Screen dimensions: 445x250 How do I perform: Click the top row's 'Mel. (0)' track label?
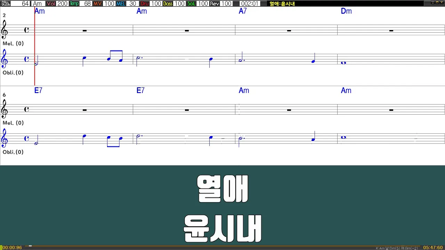(x=13, y=43)
